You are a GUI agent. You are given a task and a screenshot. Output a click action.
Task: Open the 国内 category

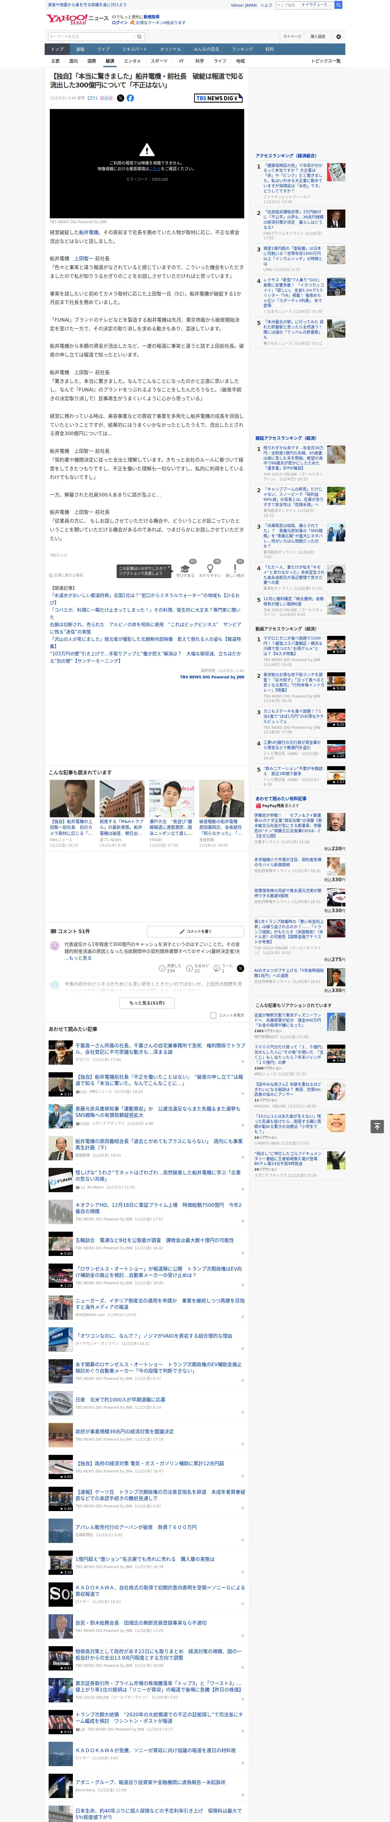point(74,61)
